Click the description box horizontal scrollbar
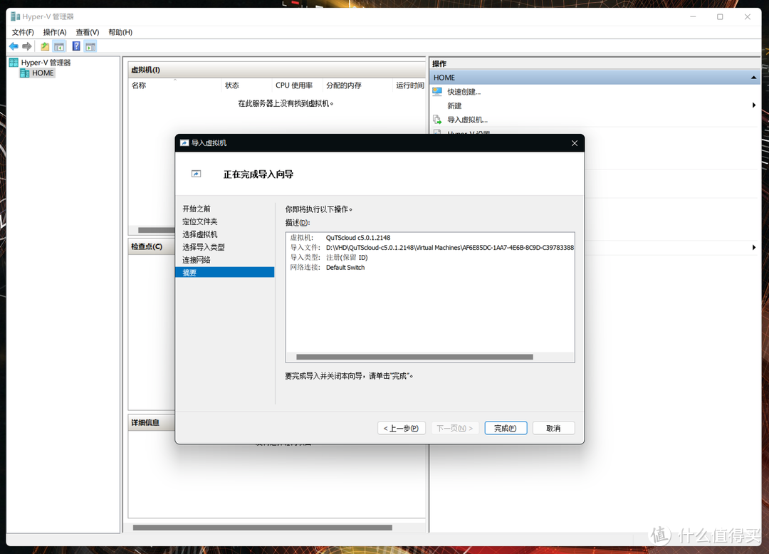This screenshot has height=554, width=769. tap(414, 357)
